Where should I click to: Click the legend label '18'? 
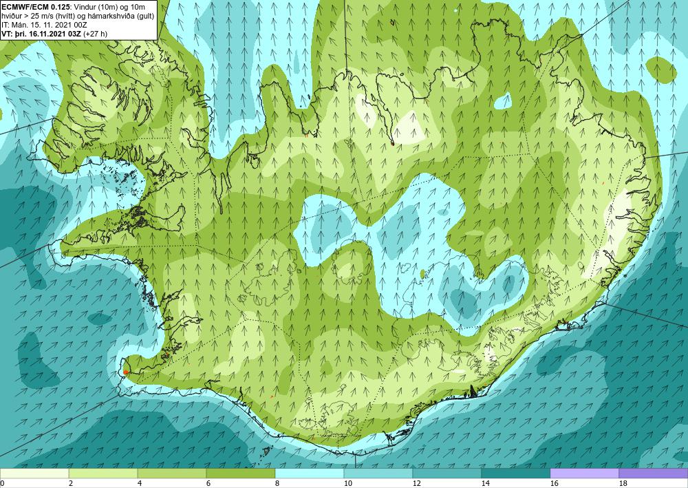click(x=622, y=483)
